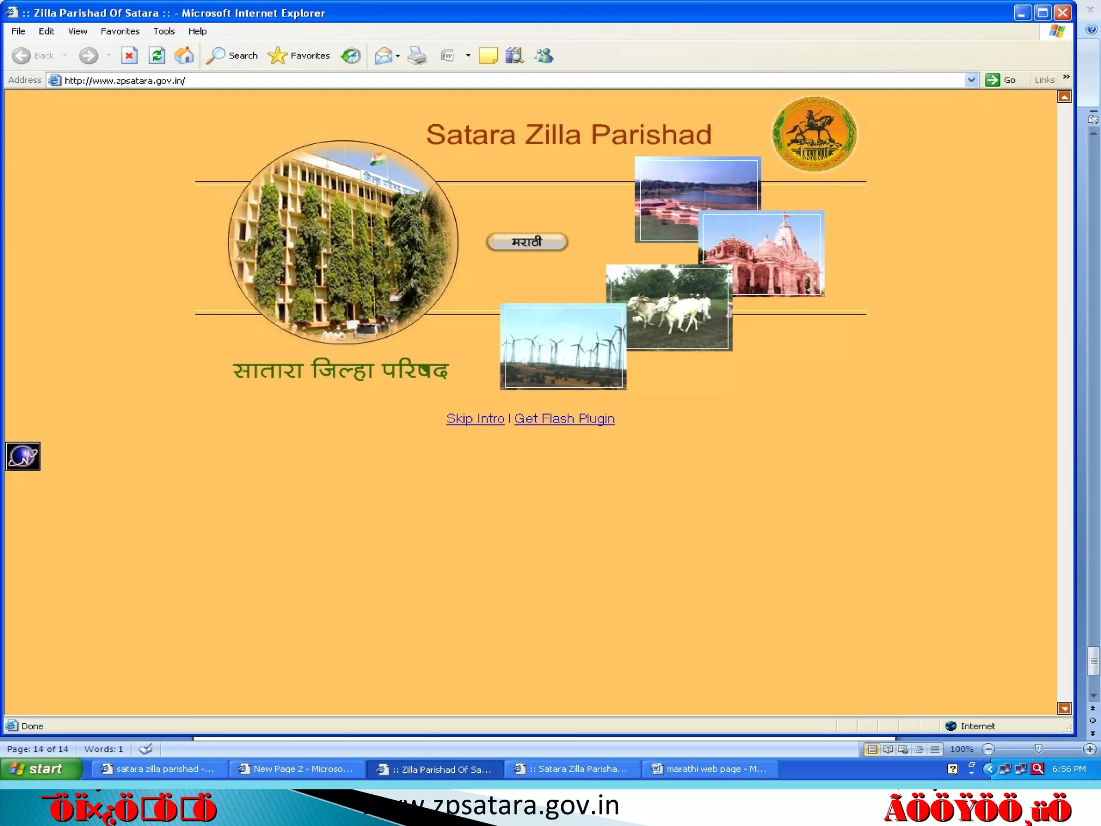Go to the Home page icon
The width and height of the screenshot is (1101, 826).
pyautogui.click(x=184, y=55)
